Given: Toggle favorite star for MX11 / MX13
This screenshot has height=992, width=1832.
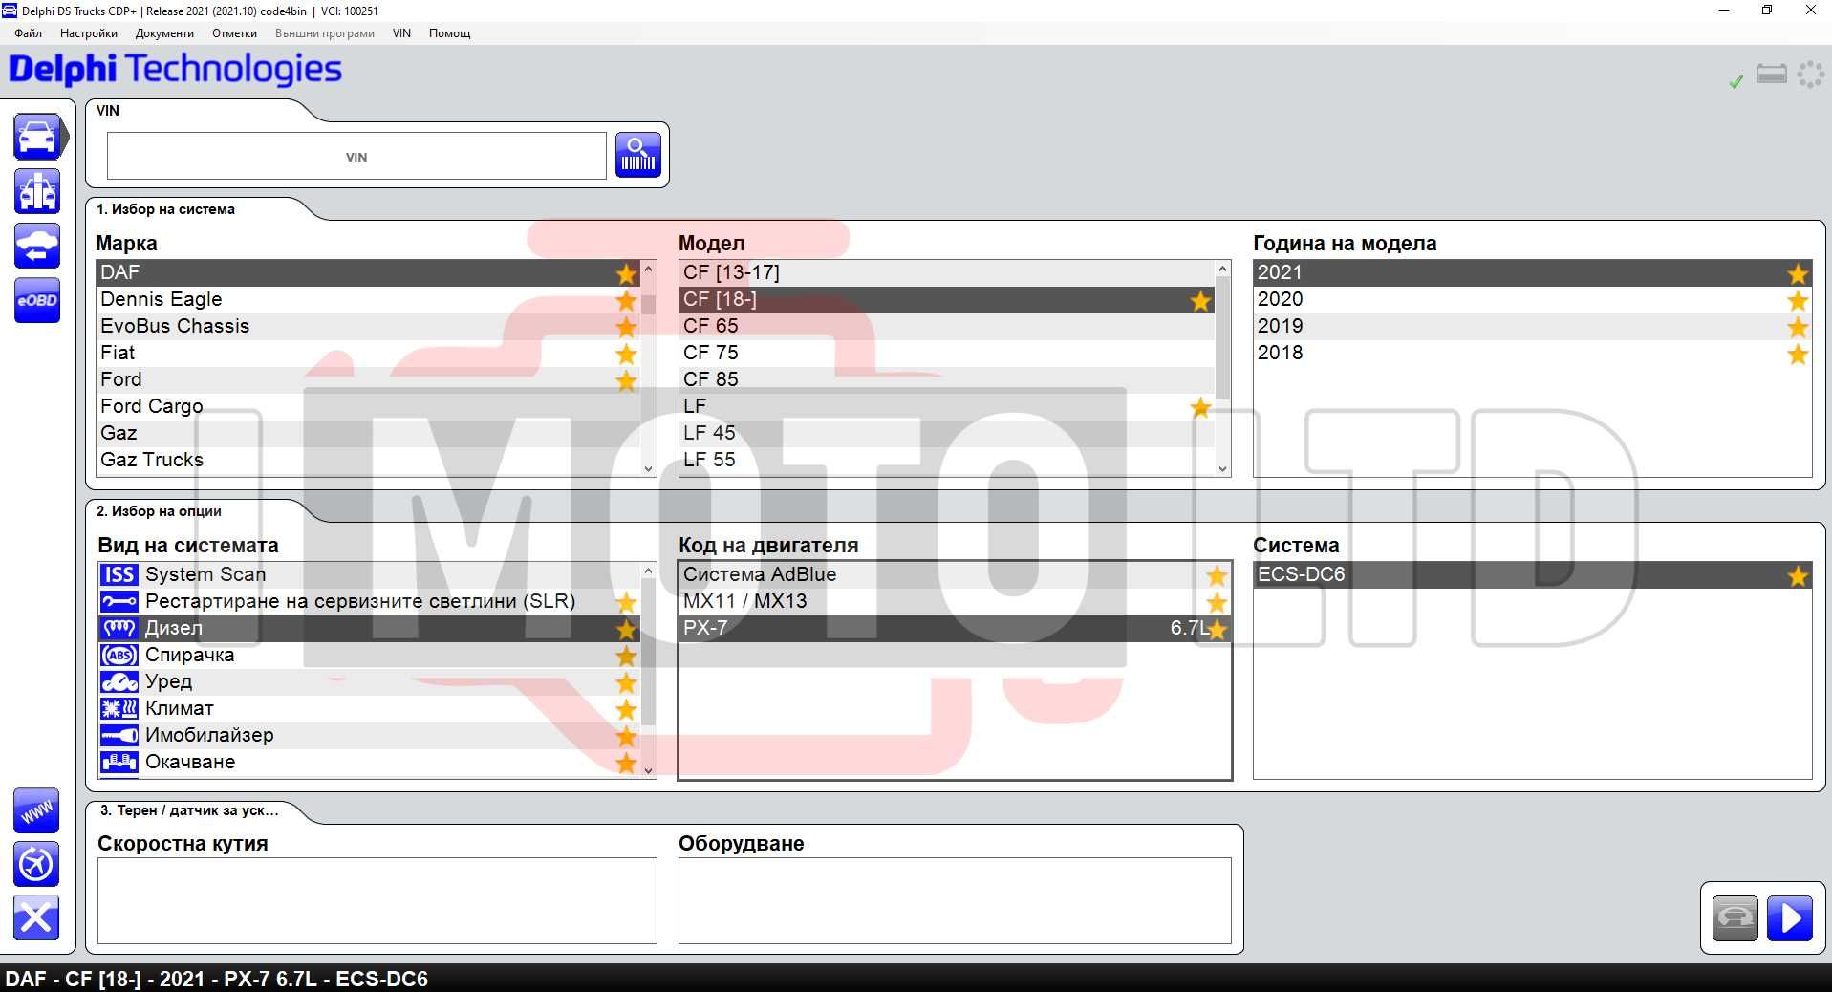Looking at the screenshot, I should click(x=1217, y=602).
